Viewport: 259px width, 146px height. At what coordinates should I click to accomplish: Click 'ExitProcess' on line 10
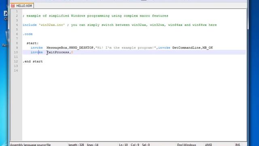click(58, 52)
